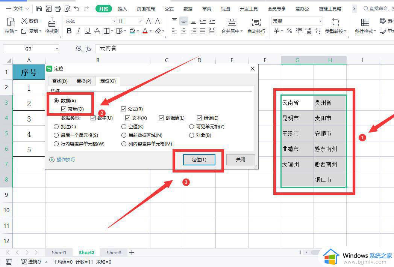Open the font color dropdown arrow

[150, 31]
